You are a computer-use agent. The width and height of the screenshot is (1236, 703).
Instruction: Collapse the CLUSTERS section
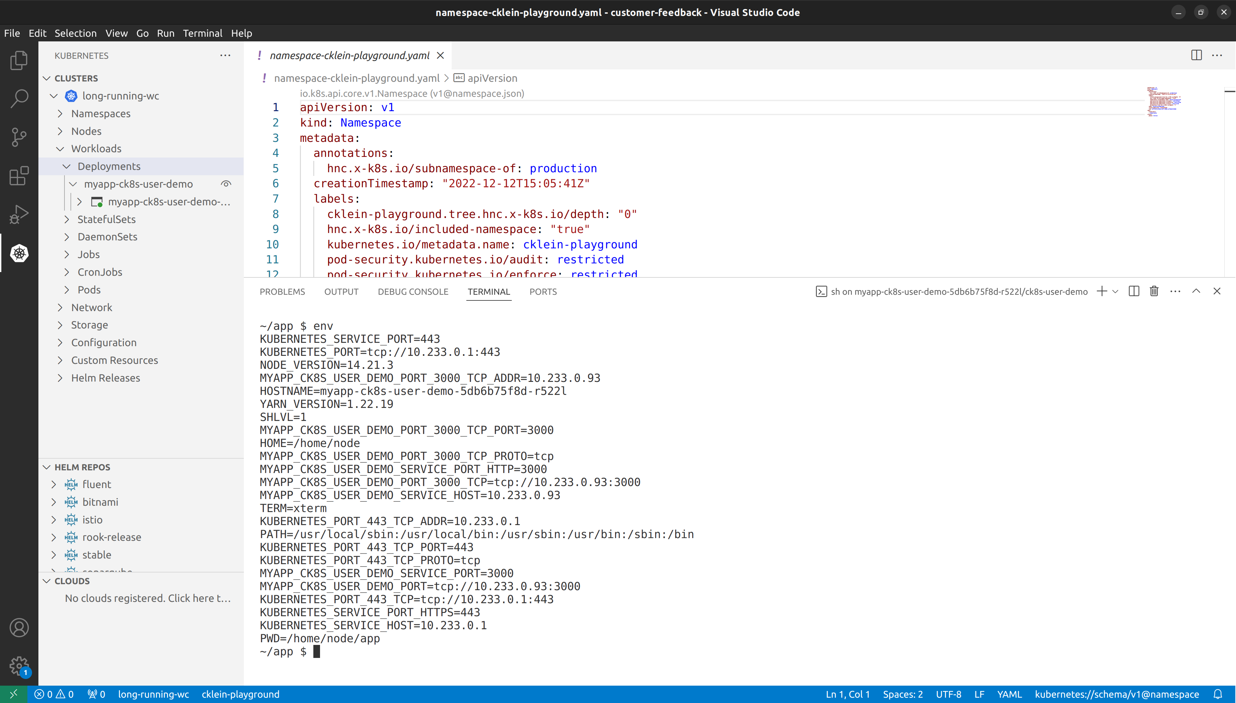(47, 78)
